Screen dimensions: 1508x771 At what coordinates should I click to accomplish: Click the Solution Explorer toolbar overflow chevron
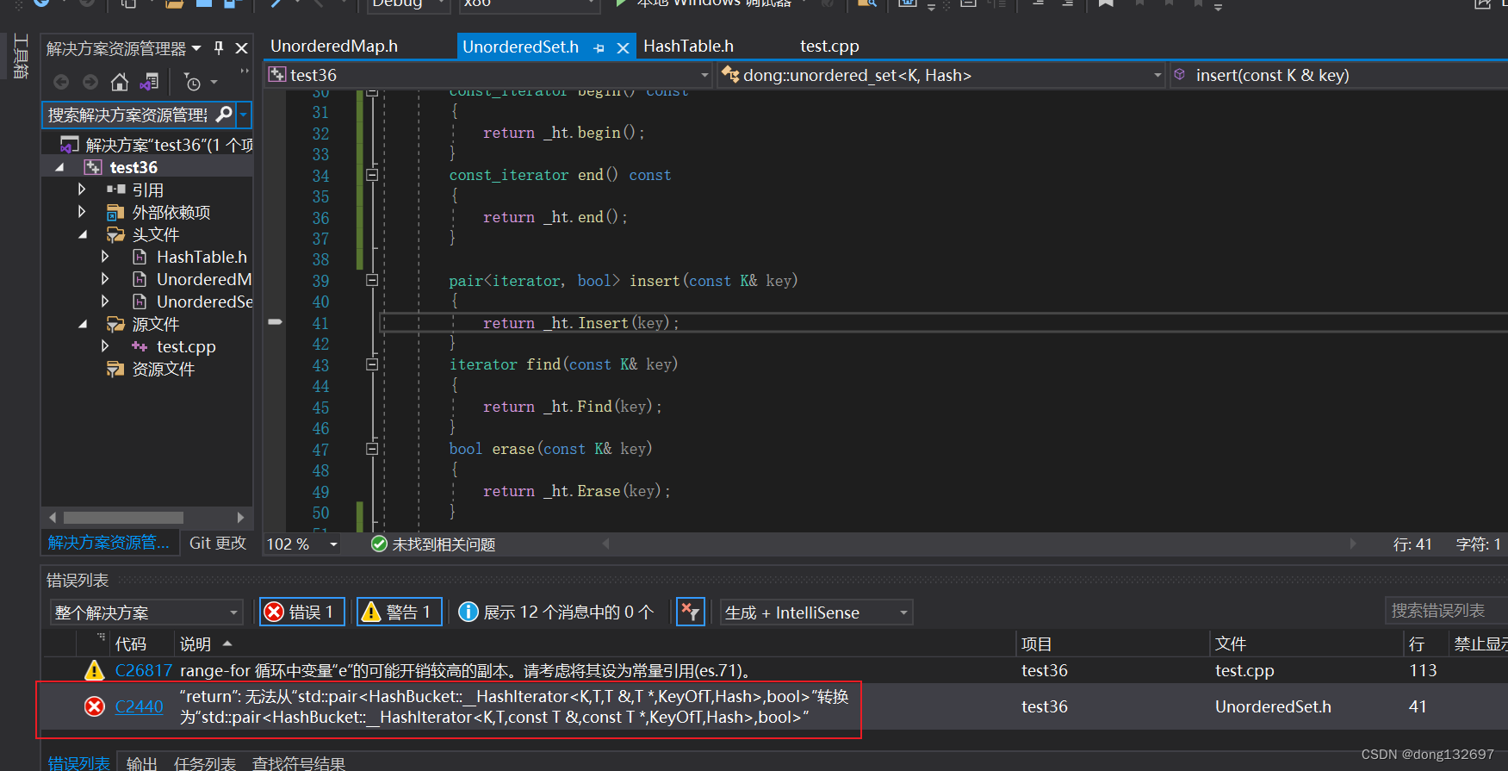pos(245,72)
